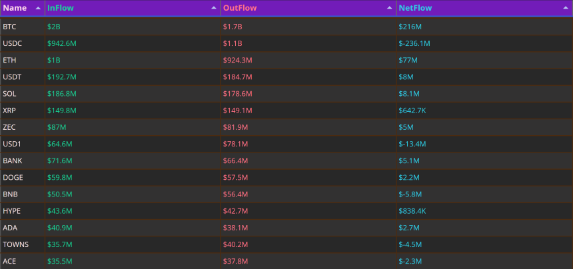Select the XRP row name
This screenshot has width=573, height=269.
[9, 111]
